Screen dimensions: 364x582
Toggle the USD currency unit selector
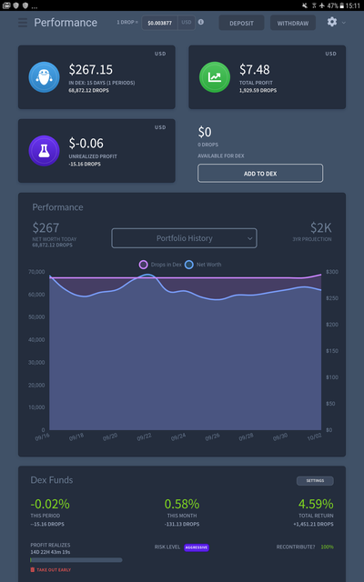(187, 23)
